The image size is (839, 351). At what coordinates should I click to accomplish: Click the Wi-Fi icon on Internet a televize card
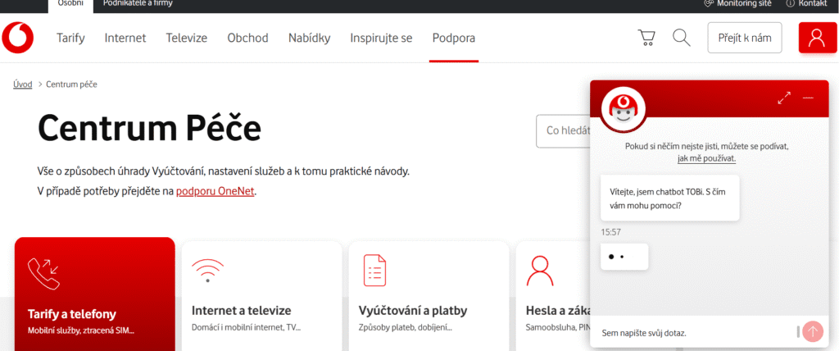pos(207,271)
